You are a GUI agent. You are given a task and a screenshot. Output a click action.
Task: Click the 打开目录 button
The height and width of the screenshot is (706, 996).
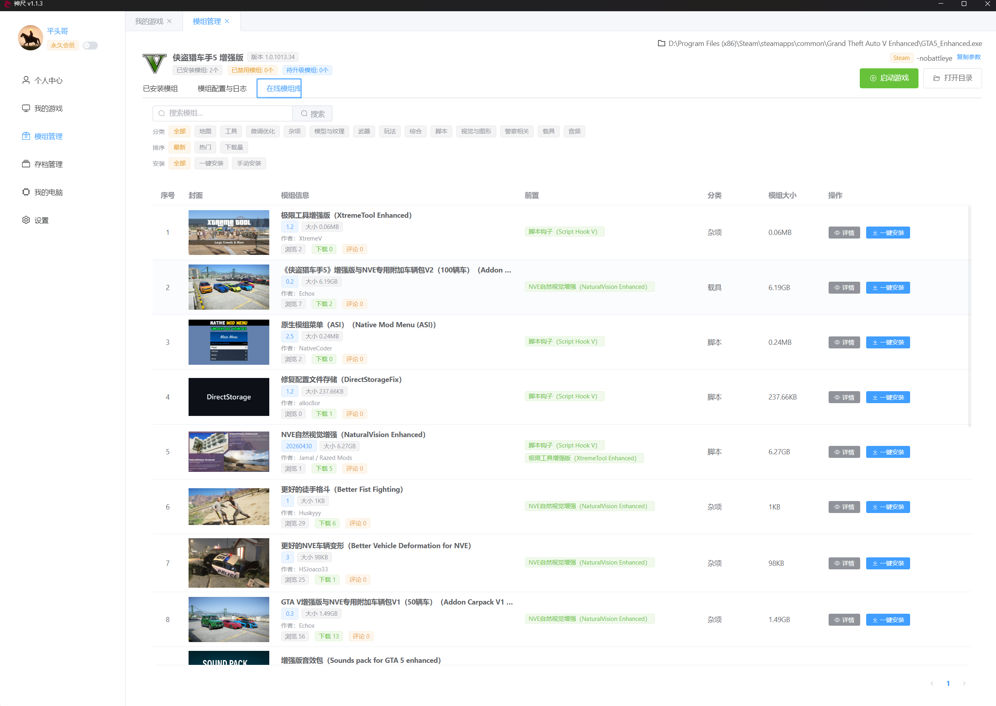pos(952,78)
